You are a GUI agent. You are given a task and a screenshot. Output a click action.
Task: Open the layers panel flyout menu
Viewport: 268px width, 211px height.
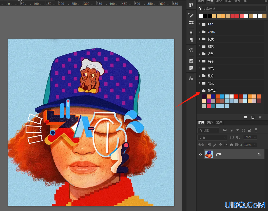tap(266, 123)
